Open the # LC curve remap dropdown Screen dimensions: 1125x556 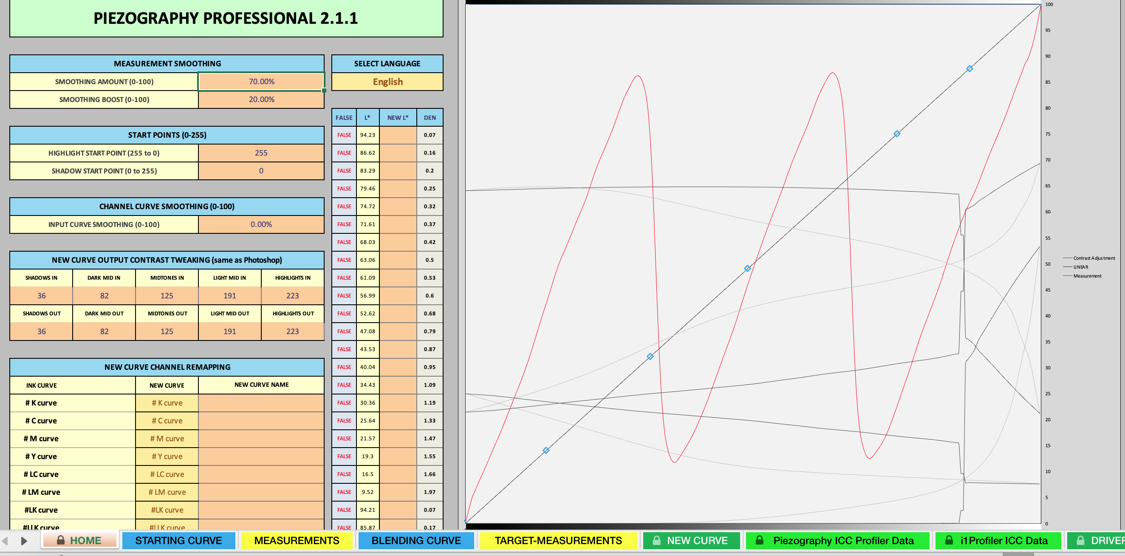pos(167,475)
